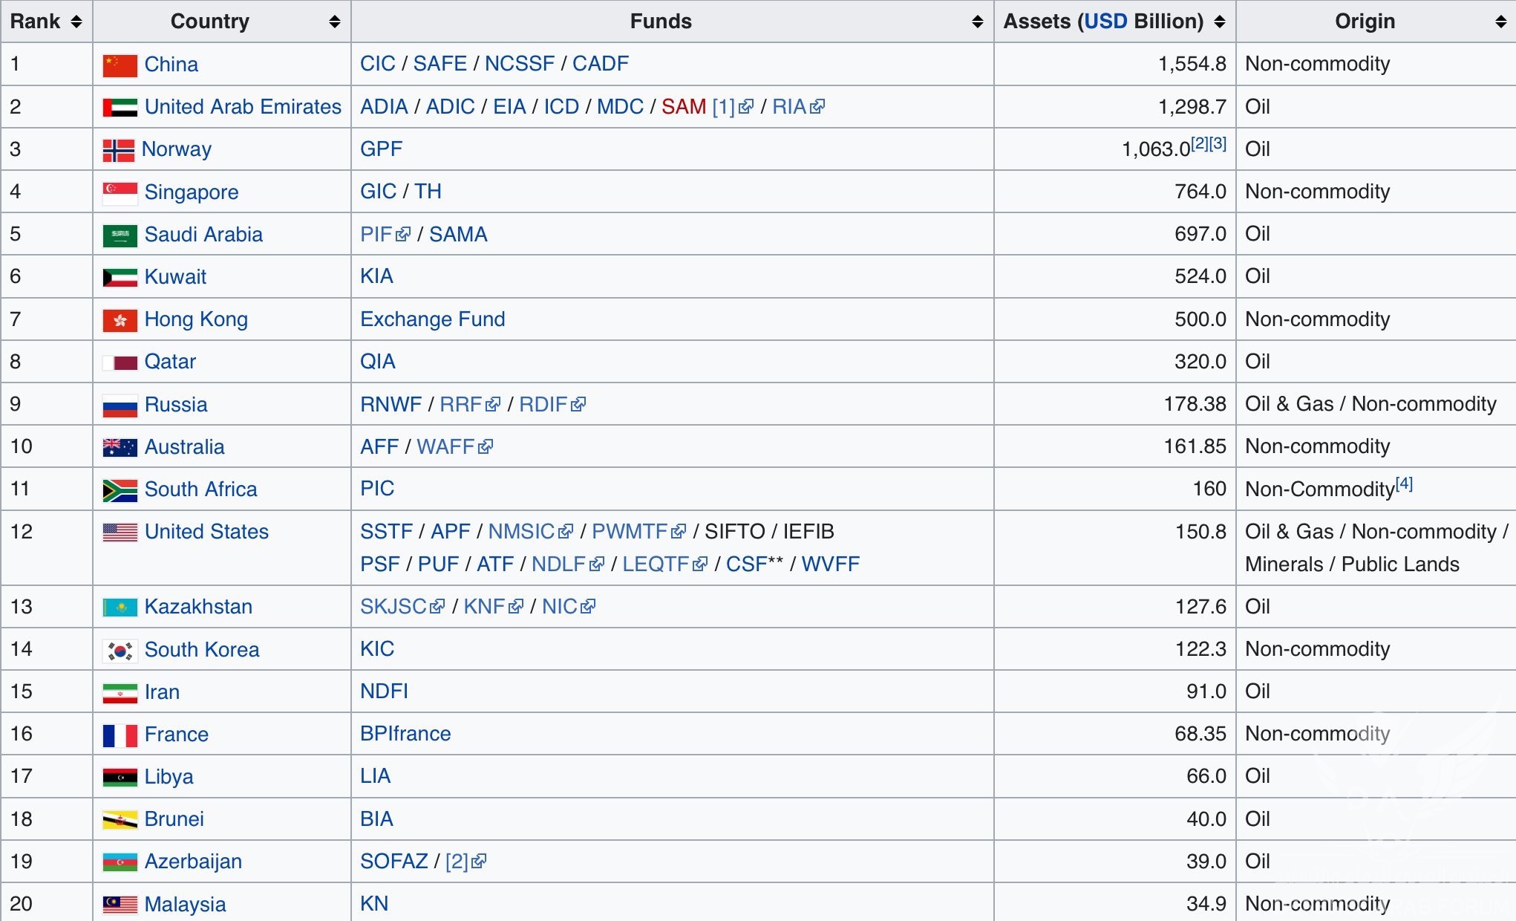Sort table by Rank column arrows
Viewport: 1516px width, 921px height.
coord(76,22)
